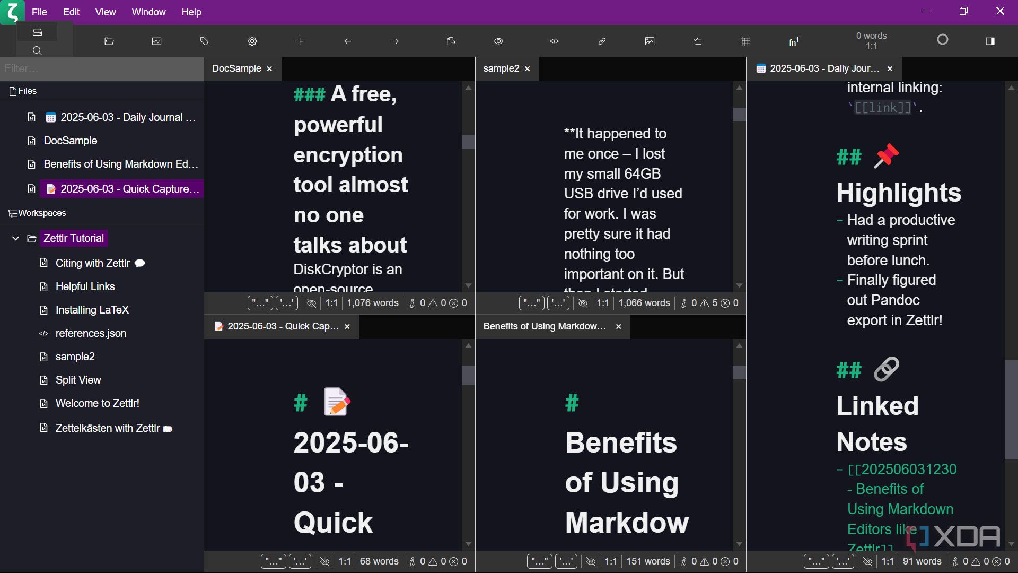Viewport: 1018px width, 573px height.
Task: Click single-quote button in sample2 status bar
Action: (558, 303)
